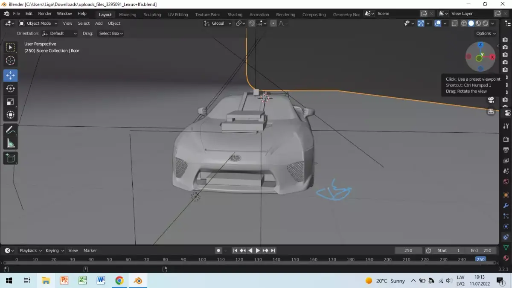
Task: Open Chrome from the taskbar
Action: tap(119, 280)
